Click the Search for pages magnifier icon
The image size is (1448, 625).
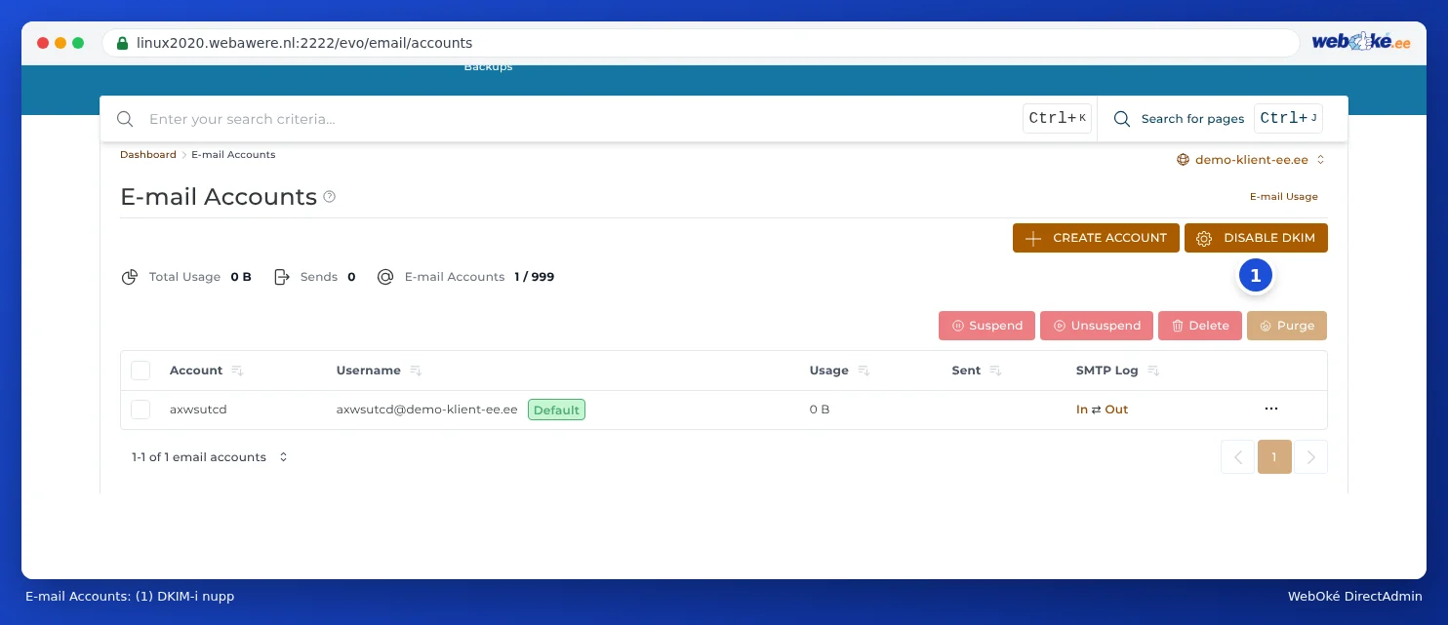pyautogui.click(x=1122, y=119)
